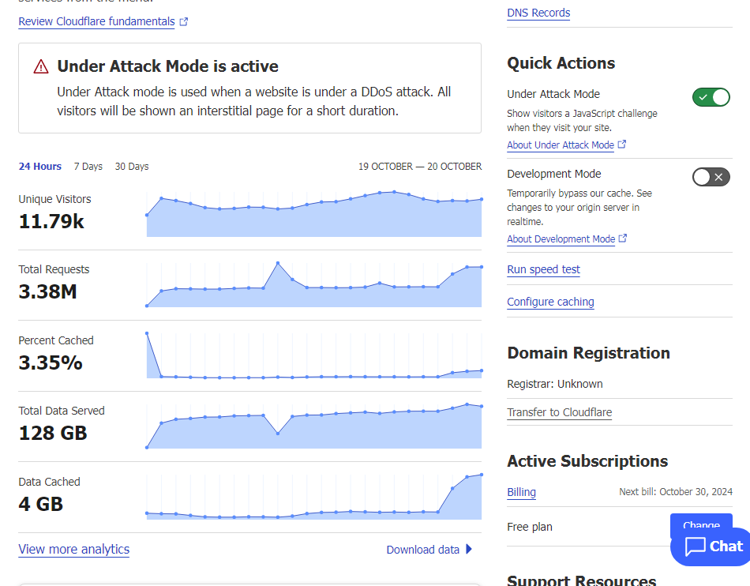Click View more analytics
This screenshot has height=586, width=750.
(x=74, y=549)
